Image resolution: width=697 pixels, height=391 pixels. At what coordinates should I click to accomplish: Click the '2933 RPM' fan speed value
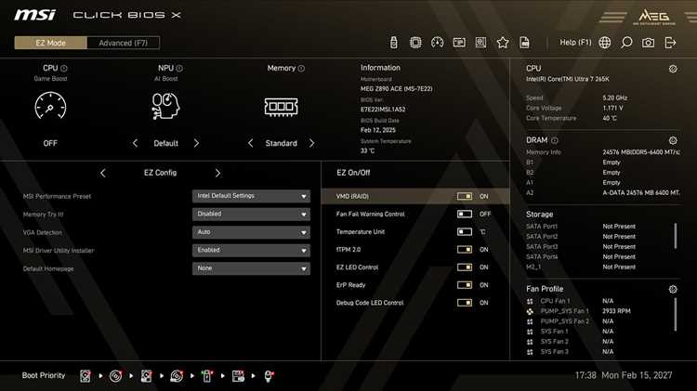[x=616, y=311]
